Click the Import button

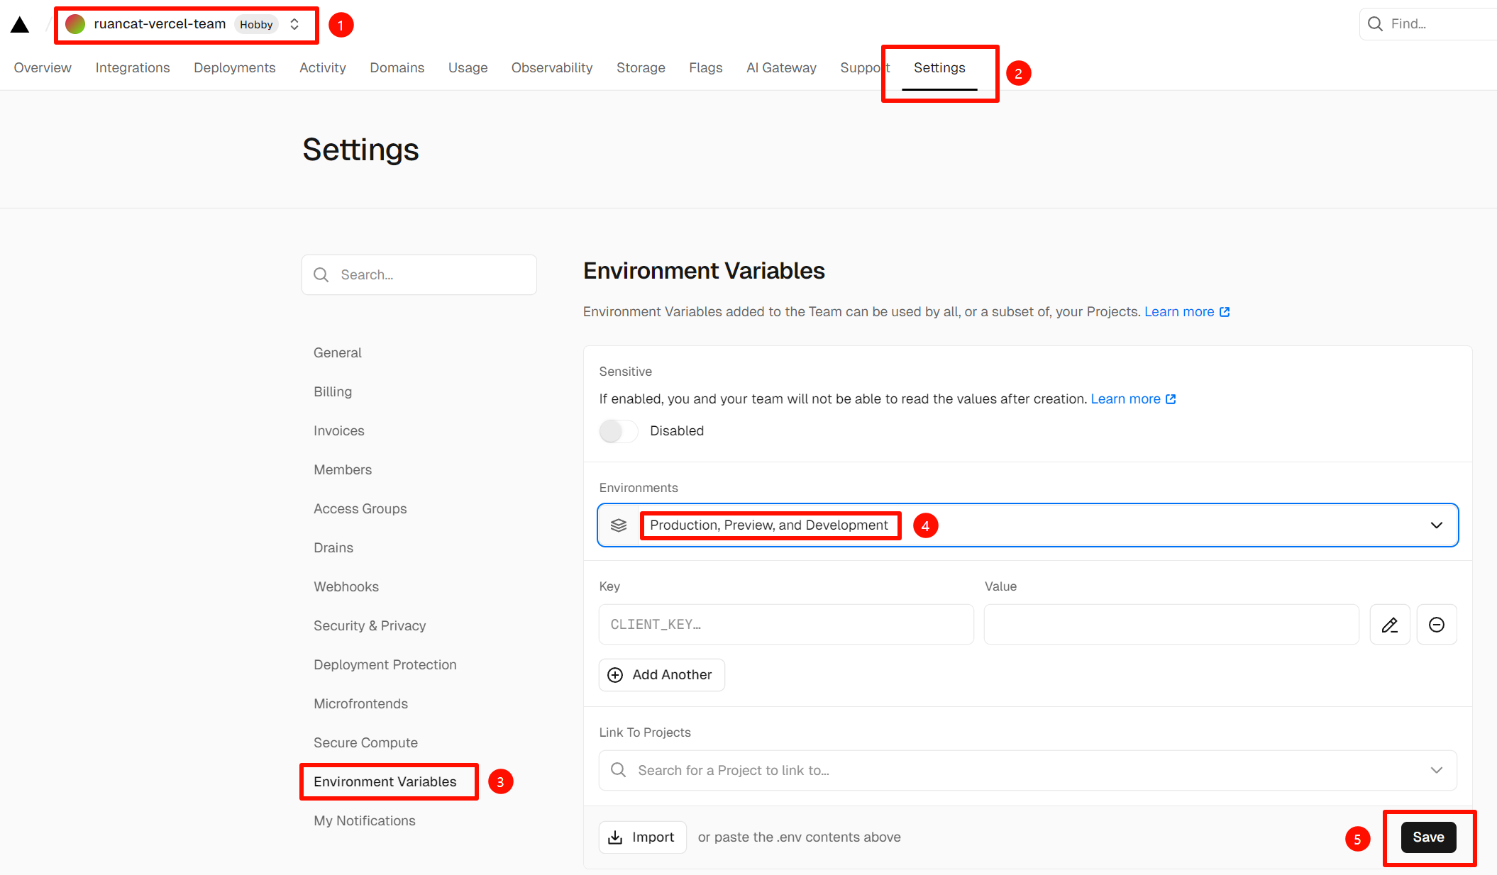(x=642, y=837)
